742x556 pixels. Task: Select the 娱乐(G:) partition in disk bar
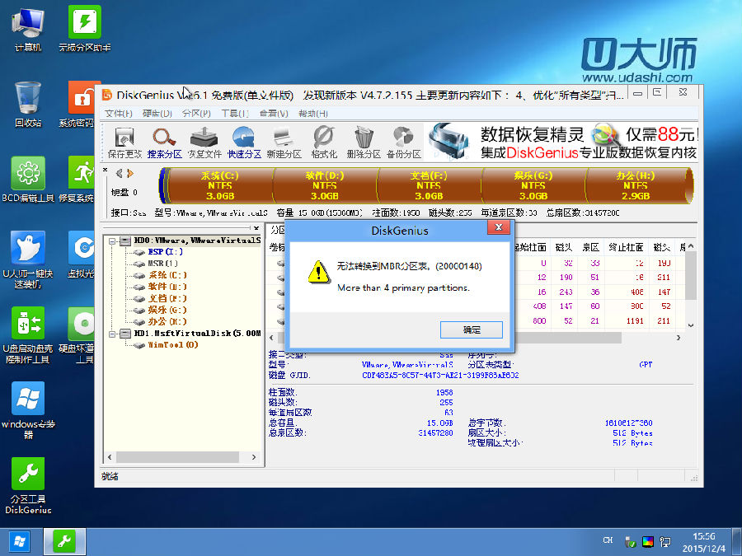click(x=533, y=185)
